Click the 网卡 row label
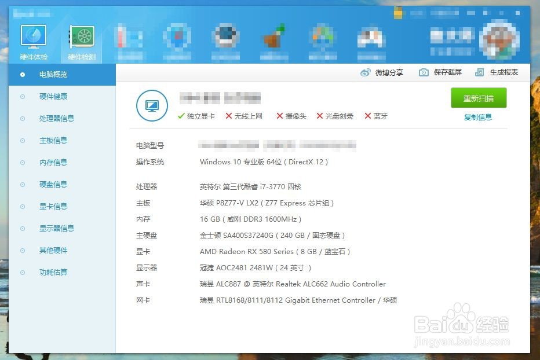The image size is (540, 360). [x=143, y=300]
